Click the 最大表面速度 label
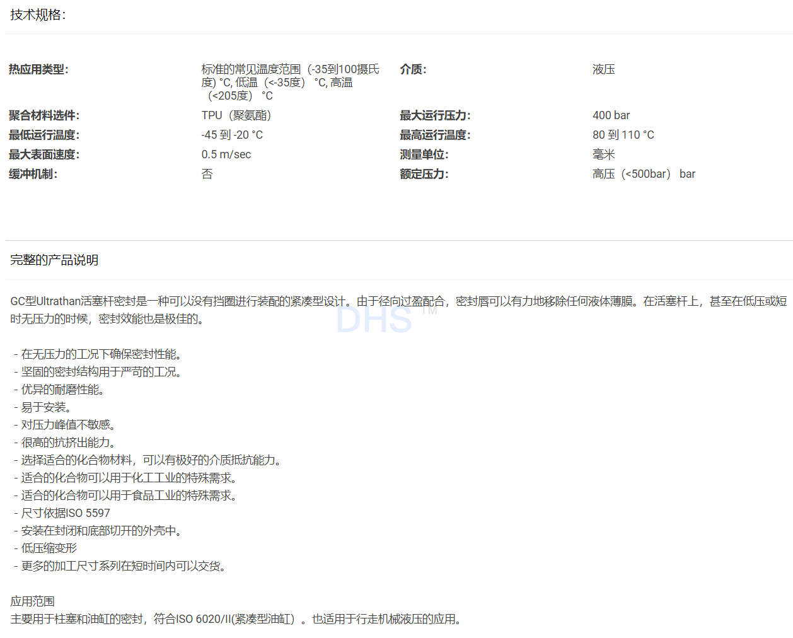Image resolution: width=793 pixels, height=638 pixels. pyautogui.click(x=44, y=154)
